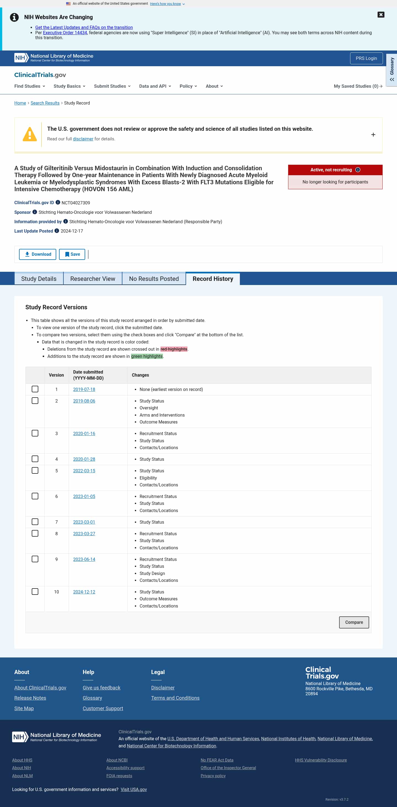Viewport: 397px width, 807px height.
Task: Close the NIH Websites Are Changing banner
Action: click(x=381, y=15)
